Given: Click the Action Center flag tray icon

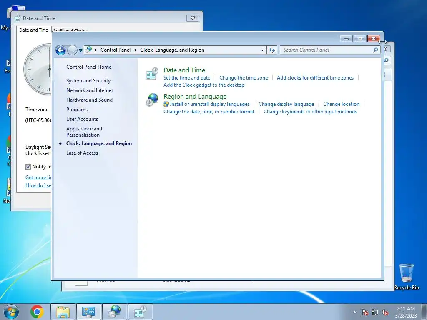Looking at the screenshot, I should tap(365, 312).
